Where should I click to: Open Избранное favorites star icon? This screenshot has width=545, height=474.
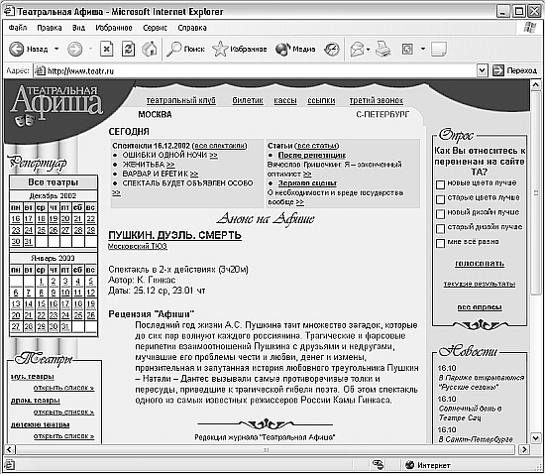239,49
